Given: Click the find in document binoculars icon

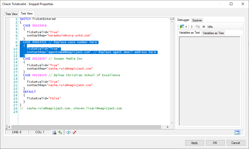Looking at the screenshot, I should [54, 132].
